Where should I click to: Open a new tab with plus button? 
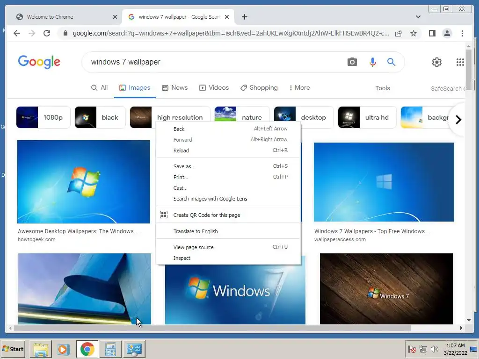pyautogui.click(x=244, y=17)
